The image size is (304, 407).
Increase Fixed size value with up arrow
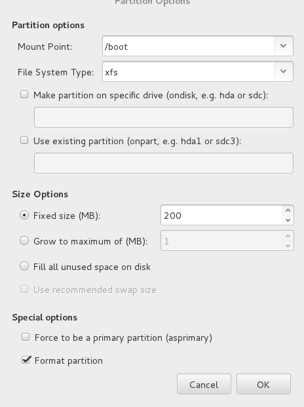(x=288, y=210)
